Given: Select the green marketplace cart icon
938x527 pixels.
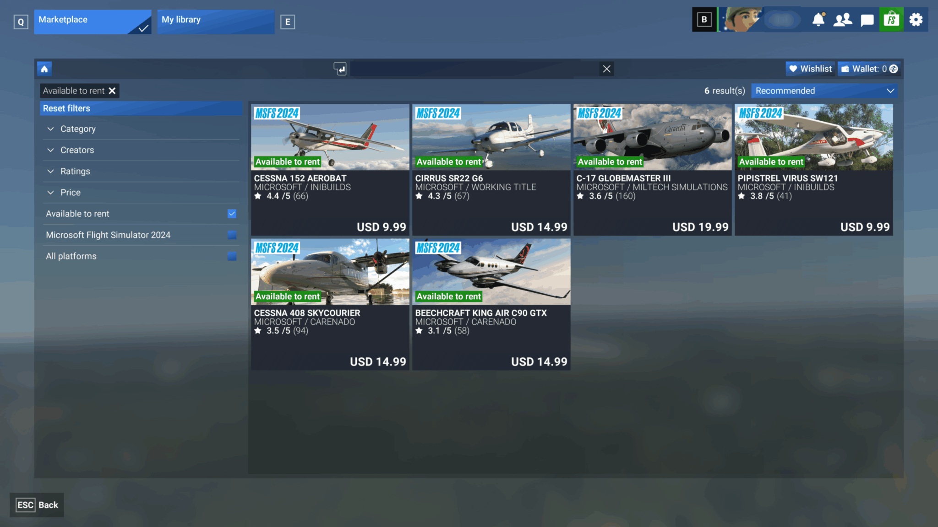Looking at the screenshot, I should tap(891, 20).
